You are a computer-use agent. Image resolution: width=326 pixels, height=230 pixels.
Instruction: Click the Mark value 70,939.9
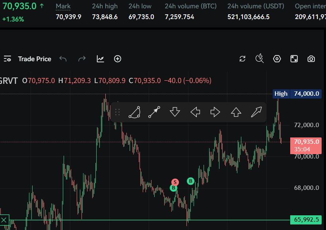click(68, 17)
